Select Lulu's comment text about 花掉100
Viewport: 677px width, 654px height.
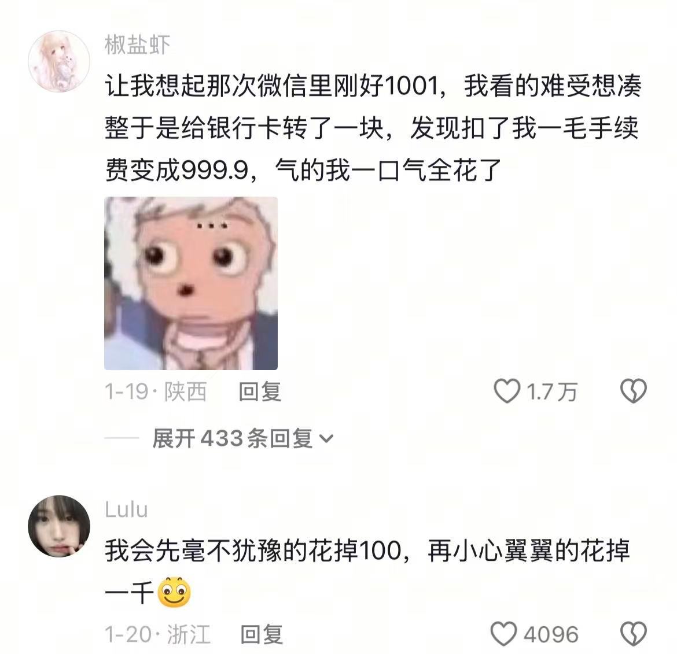[367, 571]
